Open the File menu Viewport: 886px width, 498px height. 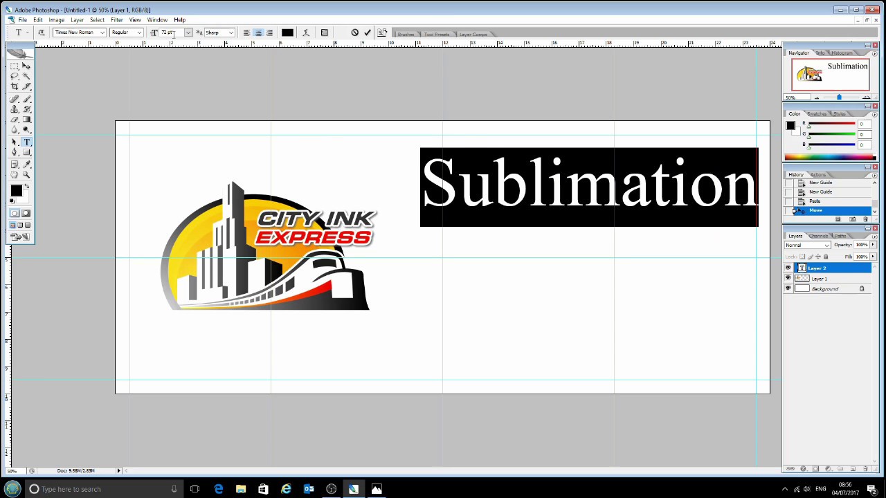(22, 20)
